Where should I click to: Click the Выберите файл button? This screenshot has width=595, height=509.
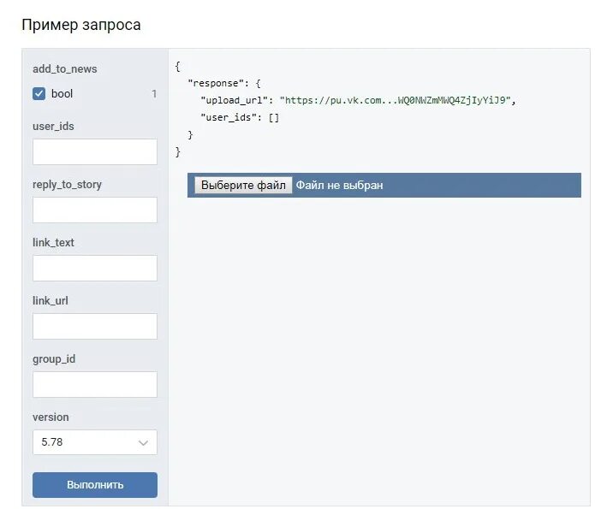pyautogui.click(x=243, y=185)
